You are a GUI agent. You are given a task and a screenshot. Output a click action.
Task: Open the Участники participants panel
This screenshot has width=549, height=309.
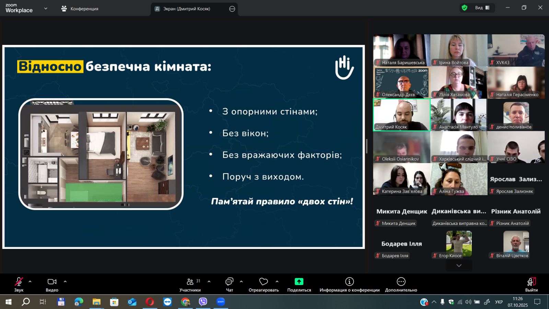coord(190,284)
